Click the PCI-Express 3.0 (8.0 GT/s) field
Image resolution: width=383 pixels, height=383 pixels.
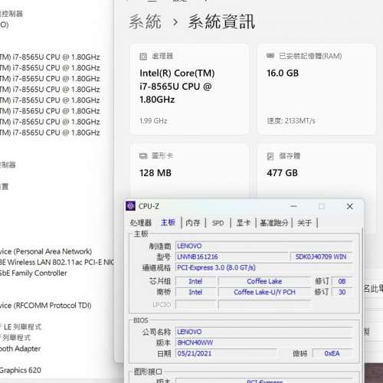pos(264,267)
